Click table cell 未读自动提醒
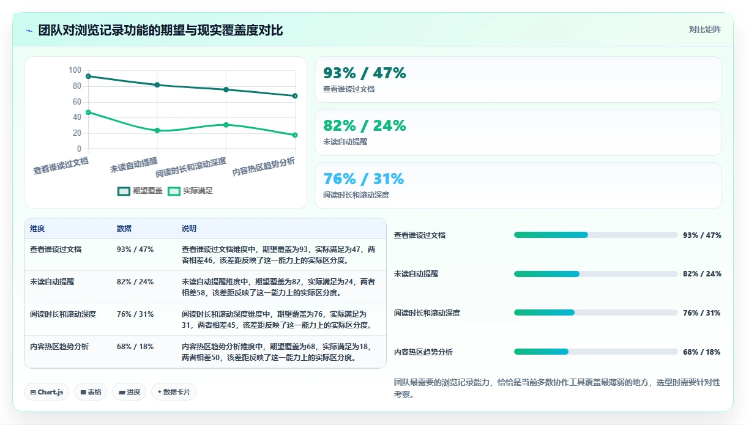 [x=52, y=282]
